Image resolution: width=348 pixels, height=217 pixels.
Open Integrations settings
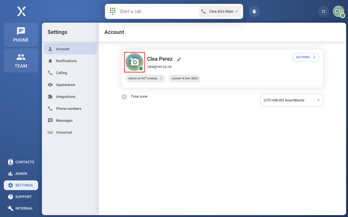coord(70,97)
